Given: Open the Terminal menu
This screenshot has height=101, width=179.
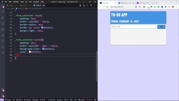Looking at the screenshot, I should 36,2.
